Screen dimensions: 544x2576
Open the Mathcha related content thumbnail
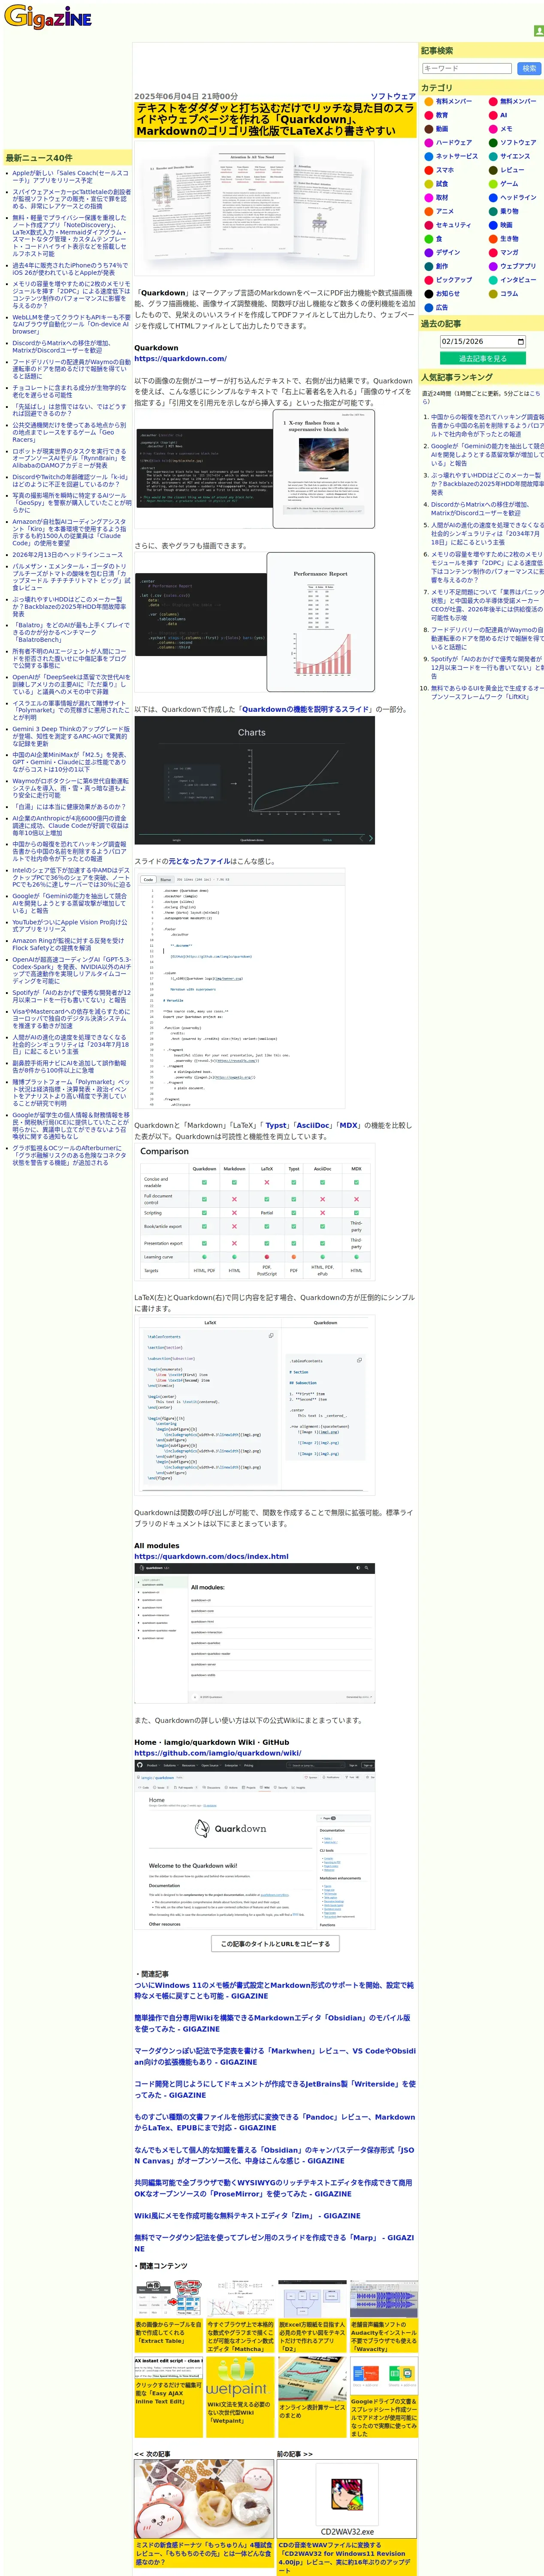click(241, 2300)
